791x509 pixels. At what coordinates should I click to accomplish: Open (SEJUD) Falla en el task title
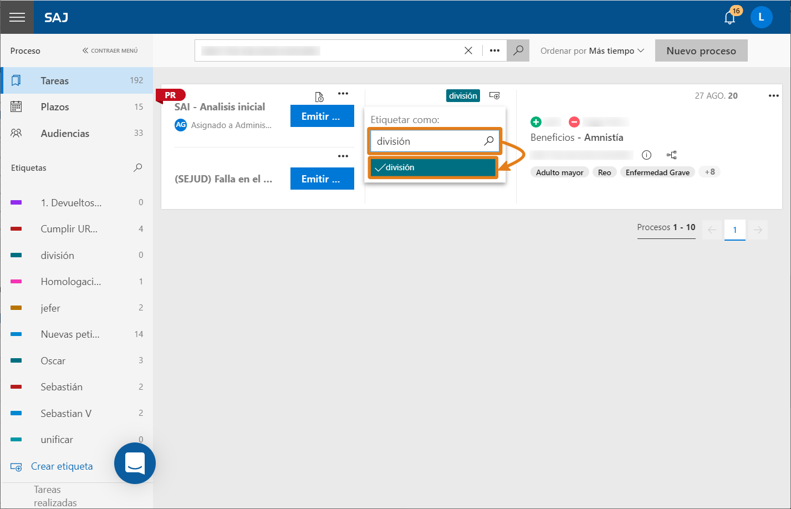pyautogui.click(x=223, y=179)
